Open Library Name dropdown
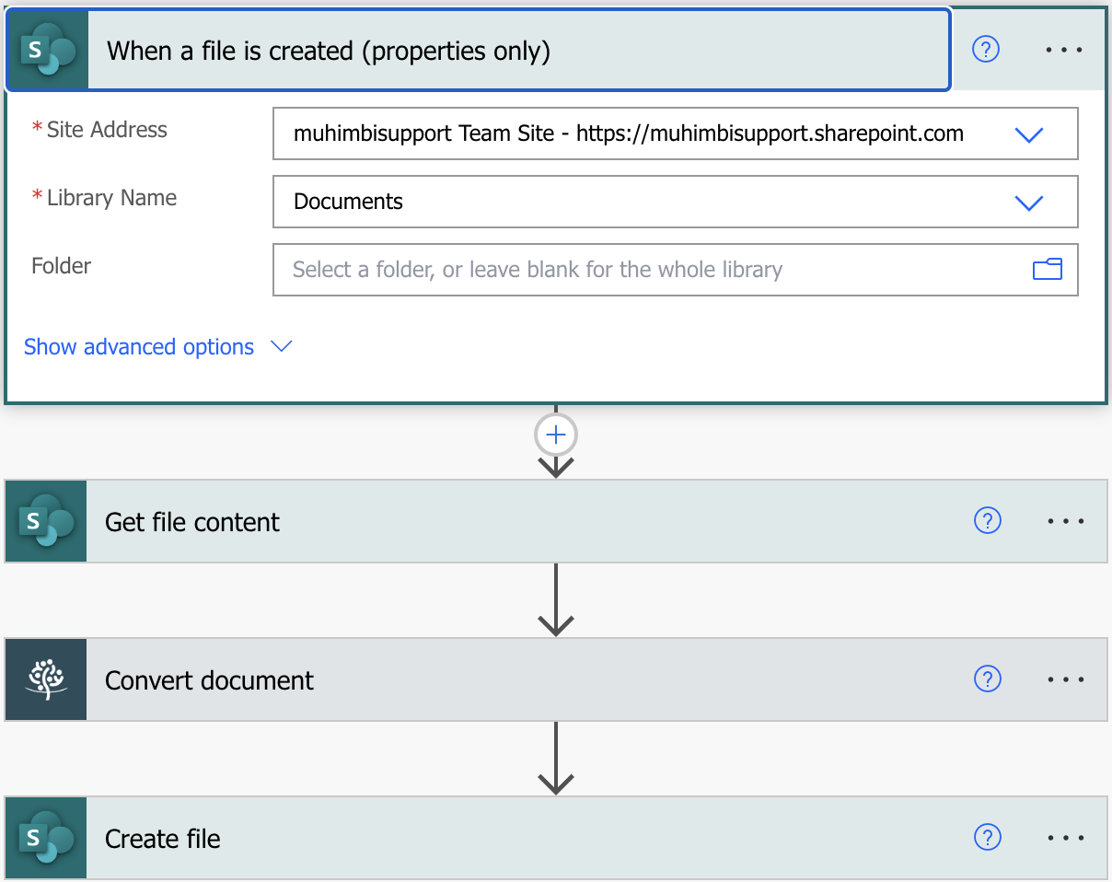 point(1028,203)
